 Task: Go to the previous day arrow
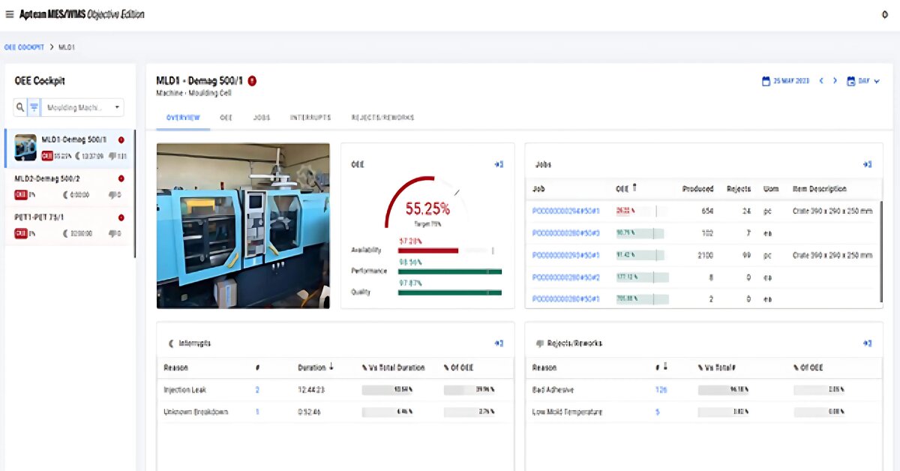(x=821, y=81)
